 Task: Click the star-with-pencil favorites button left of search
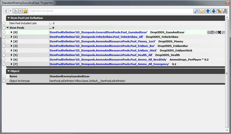[x=25, y=11]
